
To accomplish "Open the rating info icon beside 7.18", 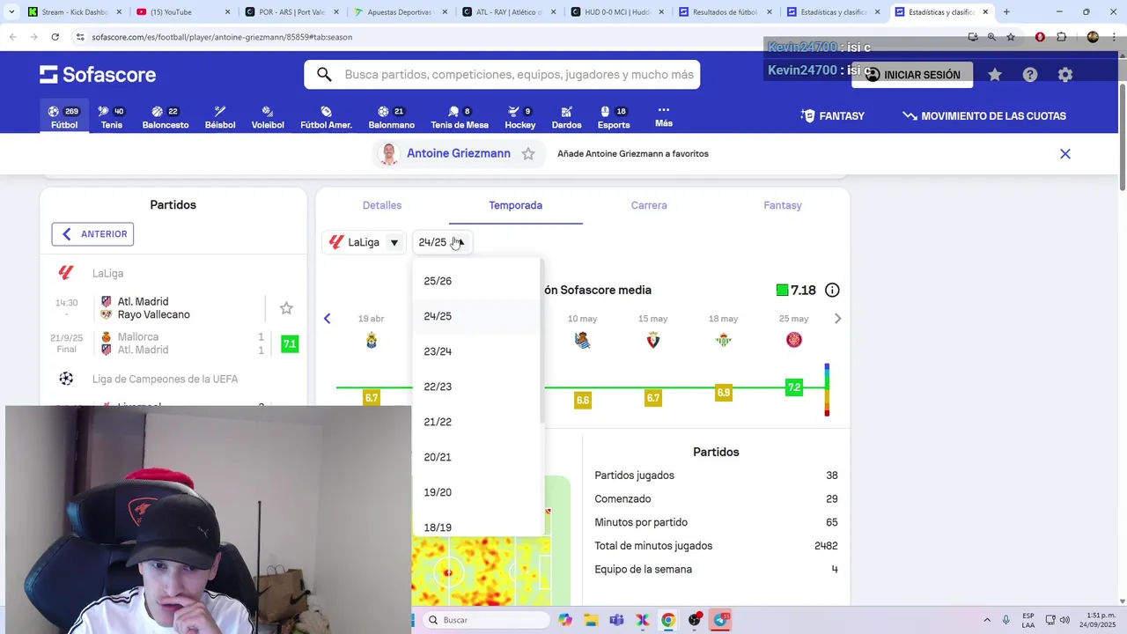I will 832,290.
